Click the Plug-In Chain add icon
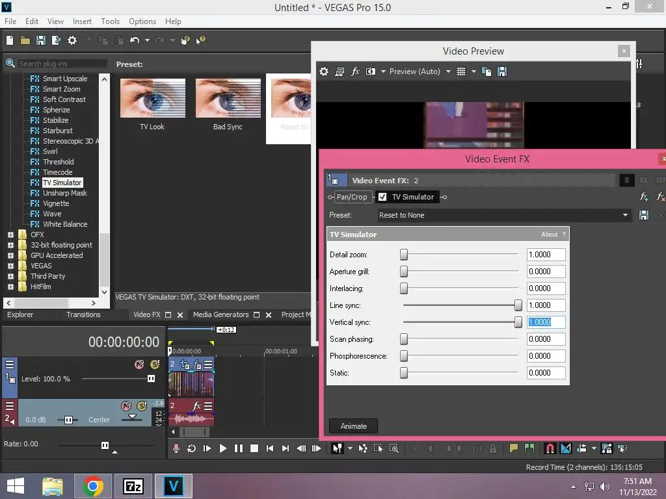 tap(644, 197)
